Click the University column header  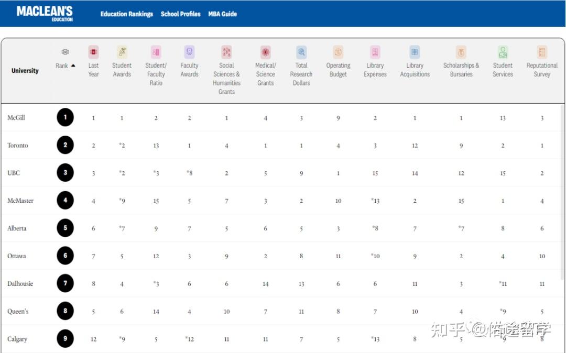(x=25, y=70)
